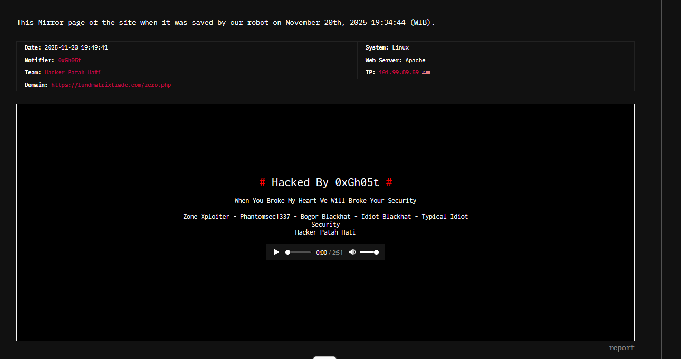Click the "Hacked By 0xGh05t" heading
This screenshot has height=359, width=681.
(x=325, y=182)
